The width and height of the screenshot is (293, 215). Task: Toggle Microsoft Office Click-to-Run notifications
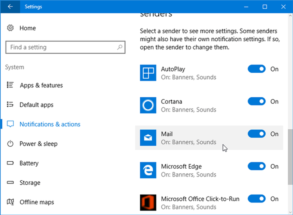pos(257,199)
